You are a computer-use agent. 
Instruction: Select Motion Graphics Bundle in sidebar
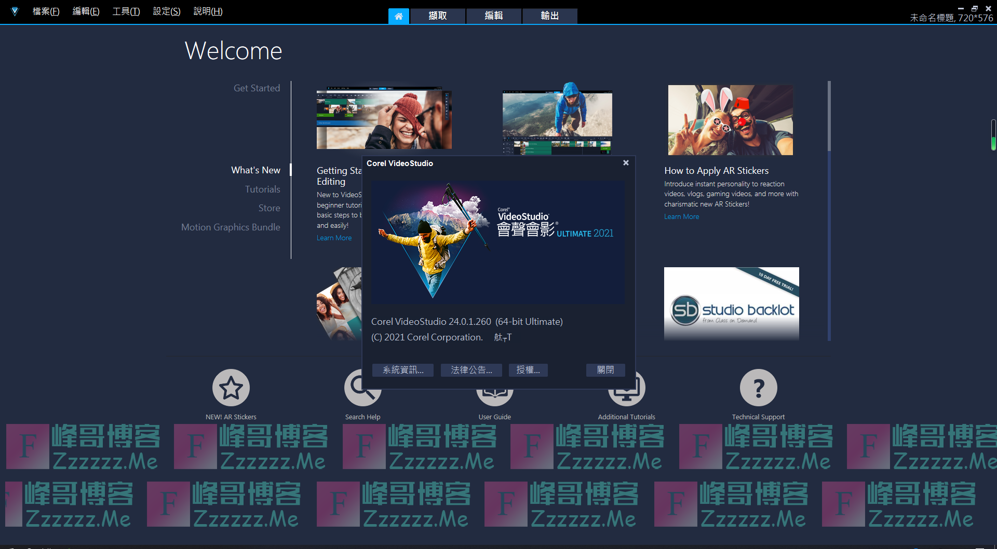(x=231, y=227)
